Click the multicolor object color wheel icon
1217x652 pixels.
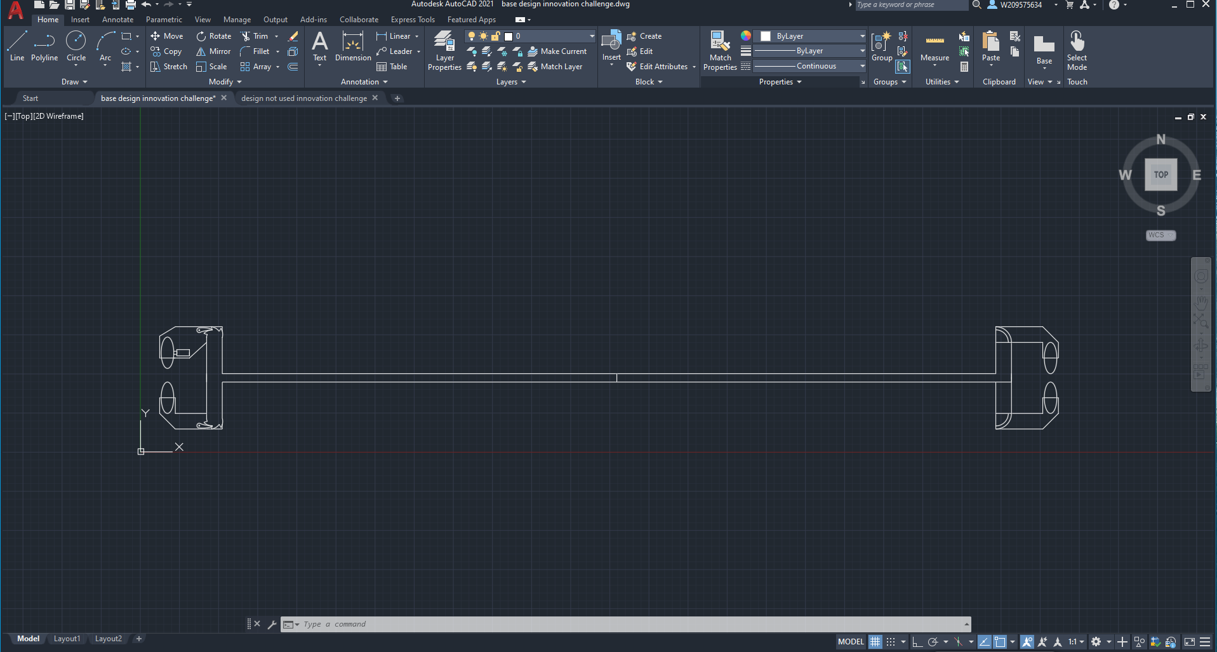click(x=746, y=36)
